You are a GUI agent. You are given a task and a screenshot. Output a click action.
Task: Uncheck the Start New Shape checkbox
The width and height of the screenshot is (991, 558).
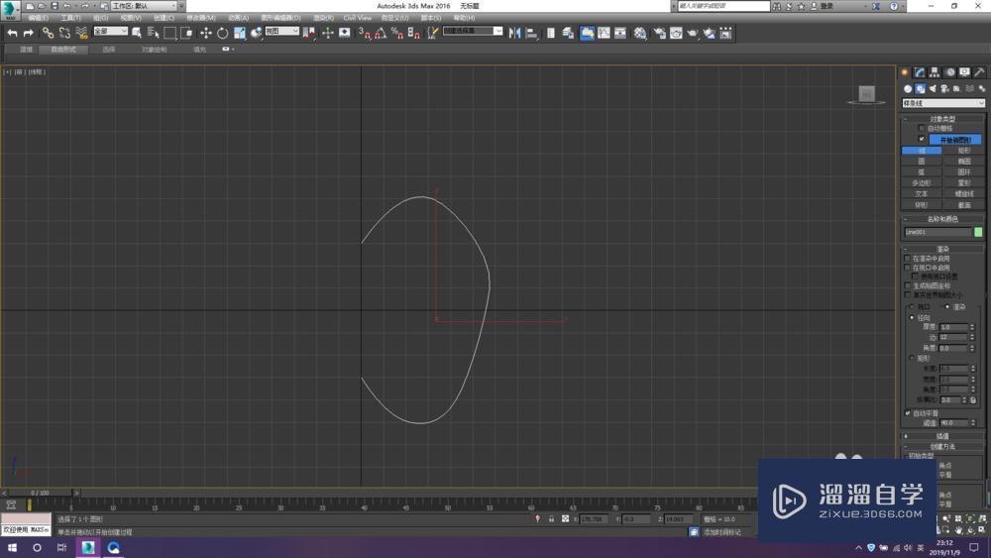click(x=922, y=139)
